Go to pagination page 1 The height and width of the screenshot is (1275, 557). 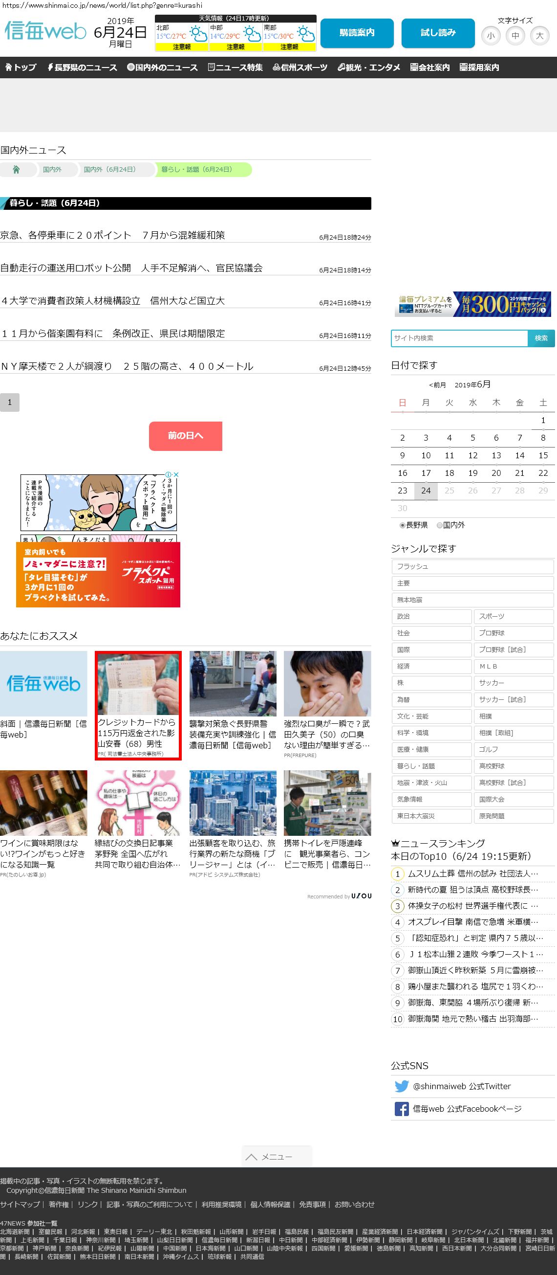point(9,403)
